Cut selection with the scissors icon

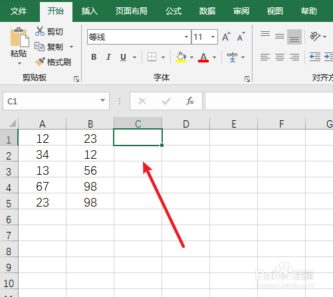point(40,31)
